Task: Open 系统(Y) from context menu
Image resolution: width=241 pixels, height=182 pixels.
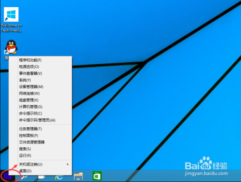Action: (40, 80)
